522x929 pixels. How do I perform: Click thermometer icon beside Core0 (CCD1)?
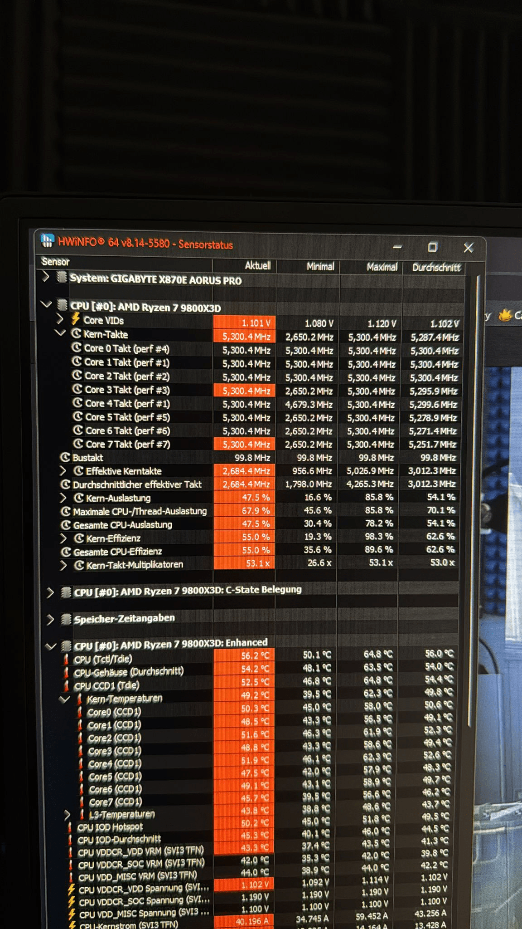pos(80,712)
